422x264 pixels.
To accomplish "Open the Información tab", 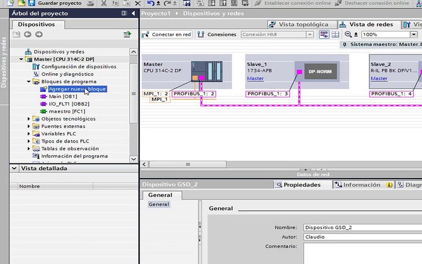I will click(x=363, y=185).
